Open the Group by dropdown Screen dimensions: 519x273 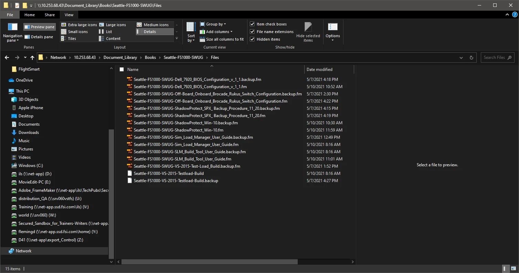pos(213,24)
